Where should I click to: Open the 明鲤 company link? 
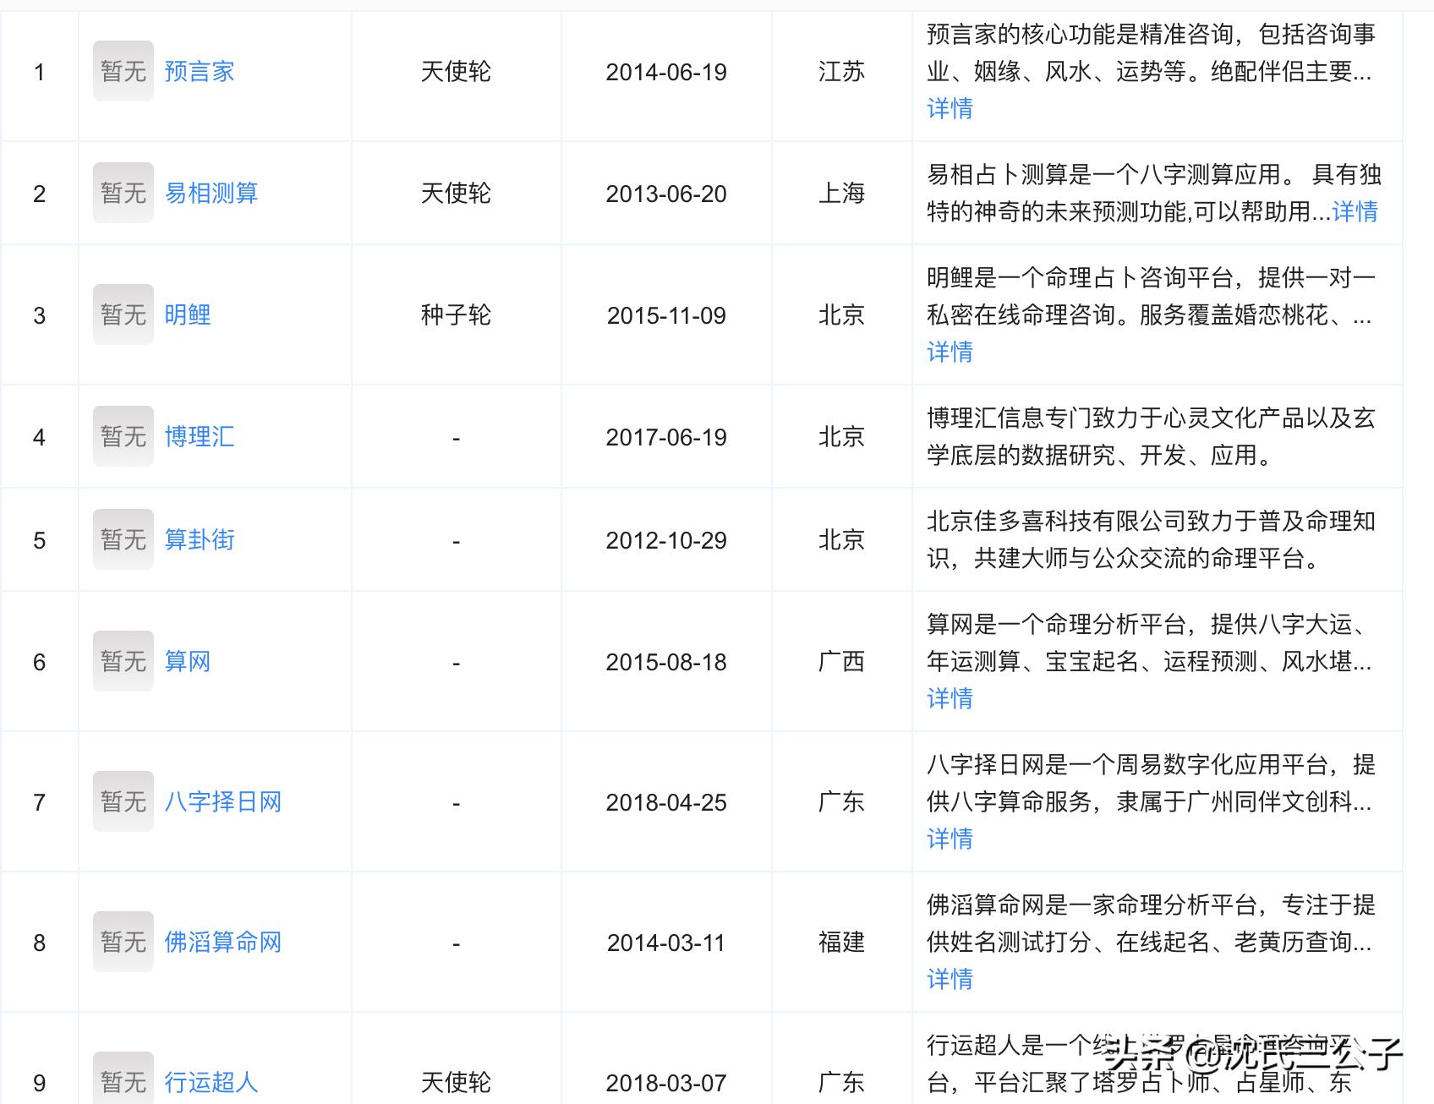(188, 315)
